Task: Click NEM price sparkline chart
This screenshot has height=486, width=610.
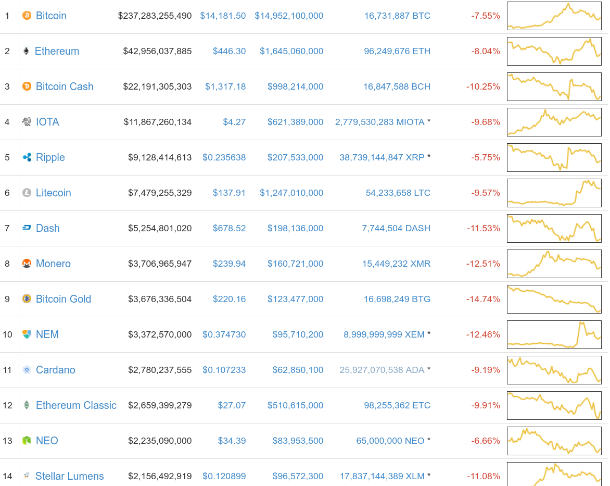Action: pyautogui.click(x=554, y=335)
